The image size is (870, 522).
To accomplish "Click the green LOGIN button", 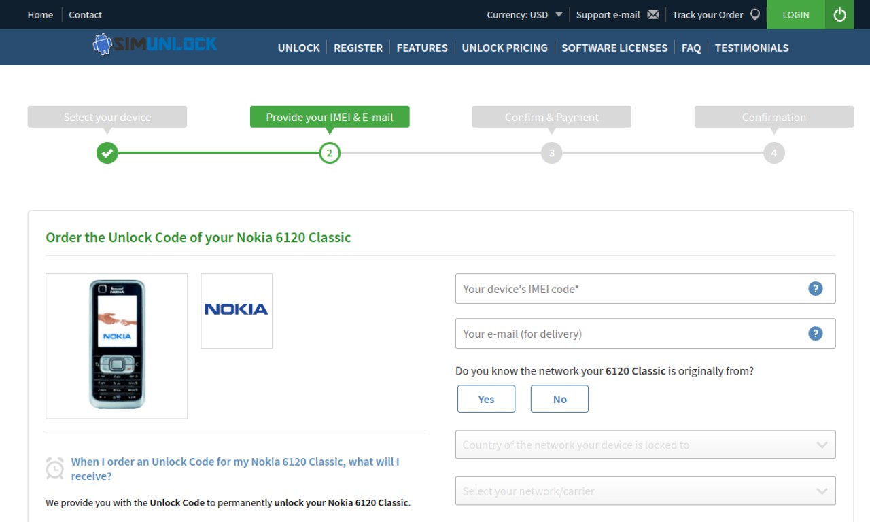I will (796, 14).
